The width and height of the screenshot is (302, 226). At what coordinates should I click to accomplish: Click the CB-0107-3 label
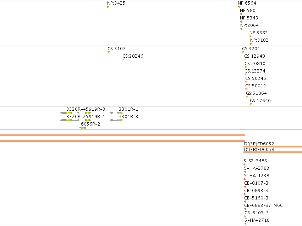[256, 183]
